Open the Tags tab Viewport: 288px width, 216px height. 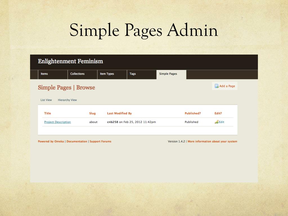[x=142, y=74]
